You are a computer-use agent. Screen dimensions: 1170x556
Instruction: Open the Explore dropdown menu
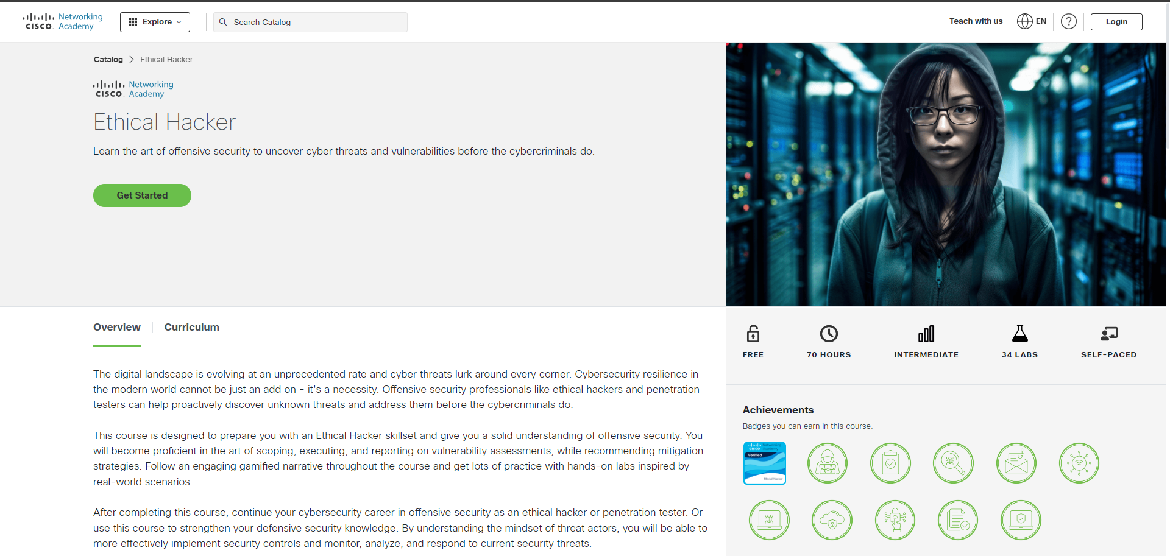tap(155, 22)
